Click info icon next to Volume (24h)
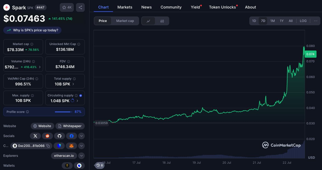Image resolution: width=322 pixels, height=170 pixels. coord(33,61)
